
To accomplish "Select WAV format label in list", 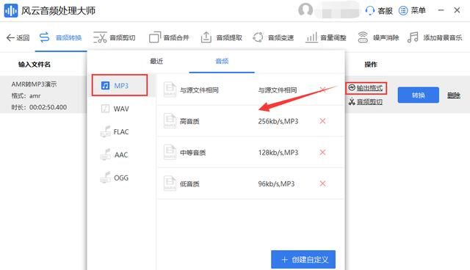I will (x=121, y=109).
